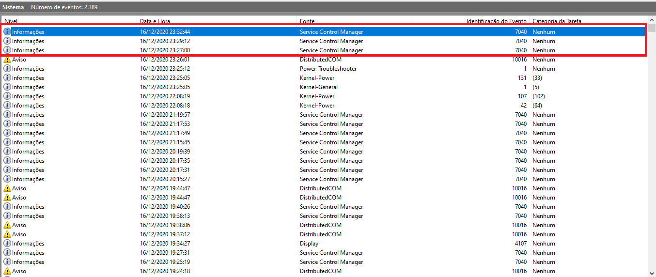Select Aviso level text of 19:38:06 event
The image size is (656, 277).
point(19,225)
